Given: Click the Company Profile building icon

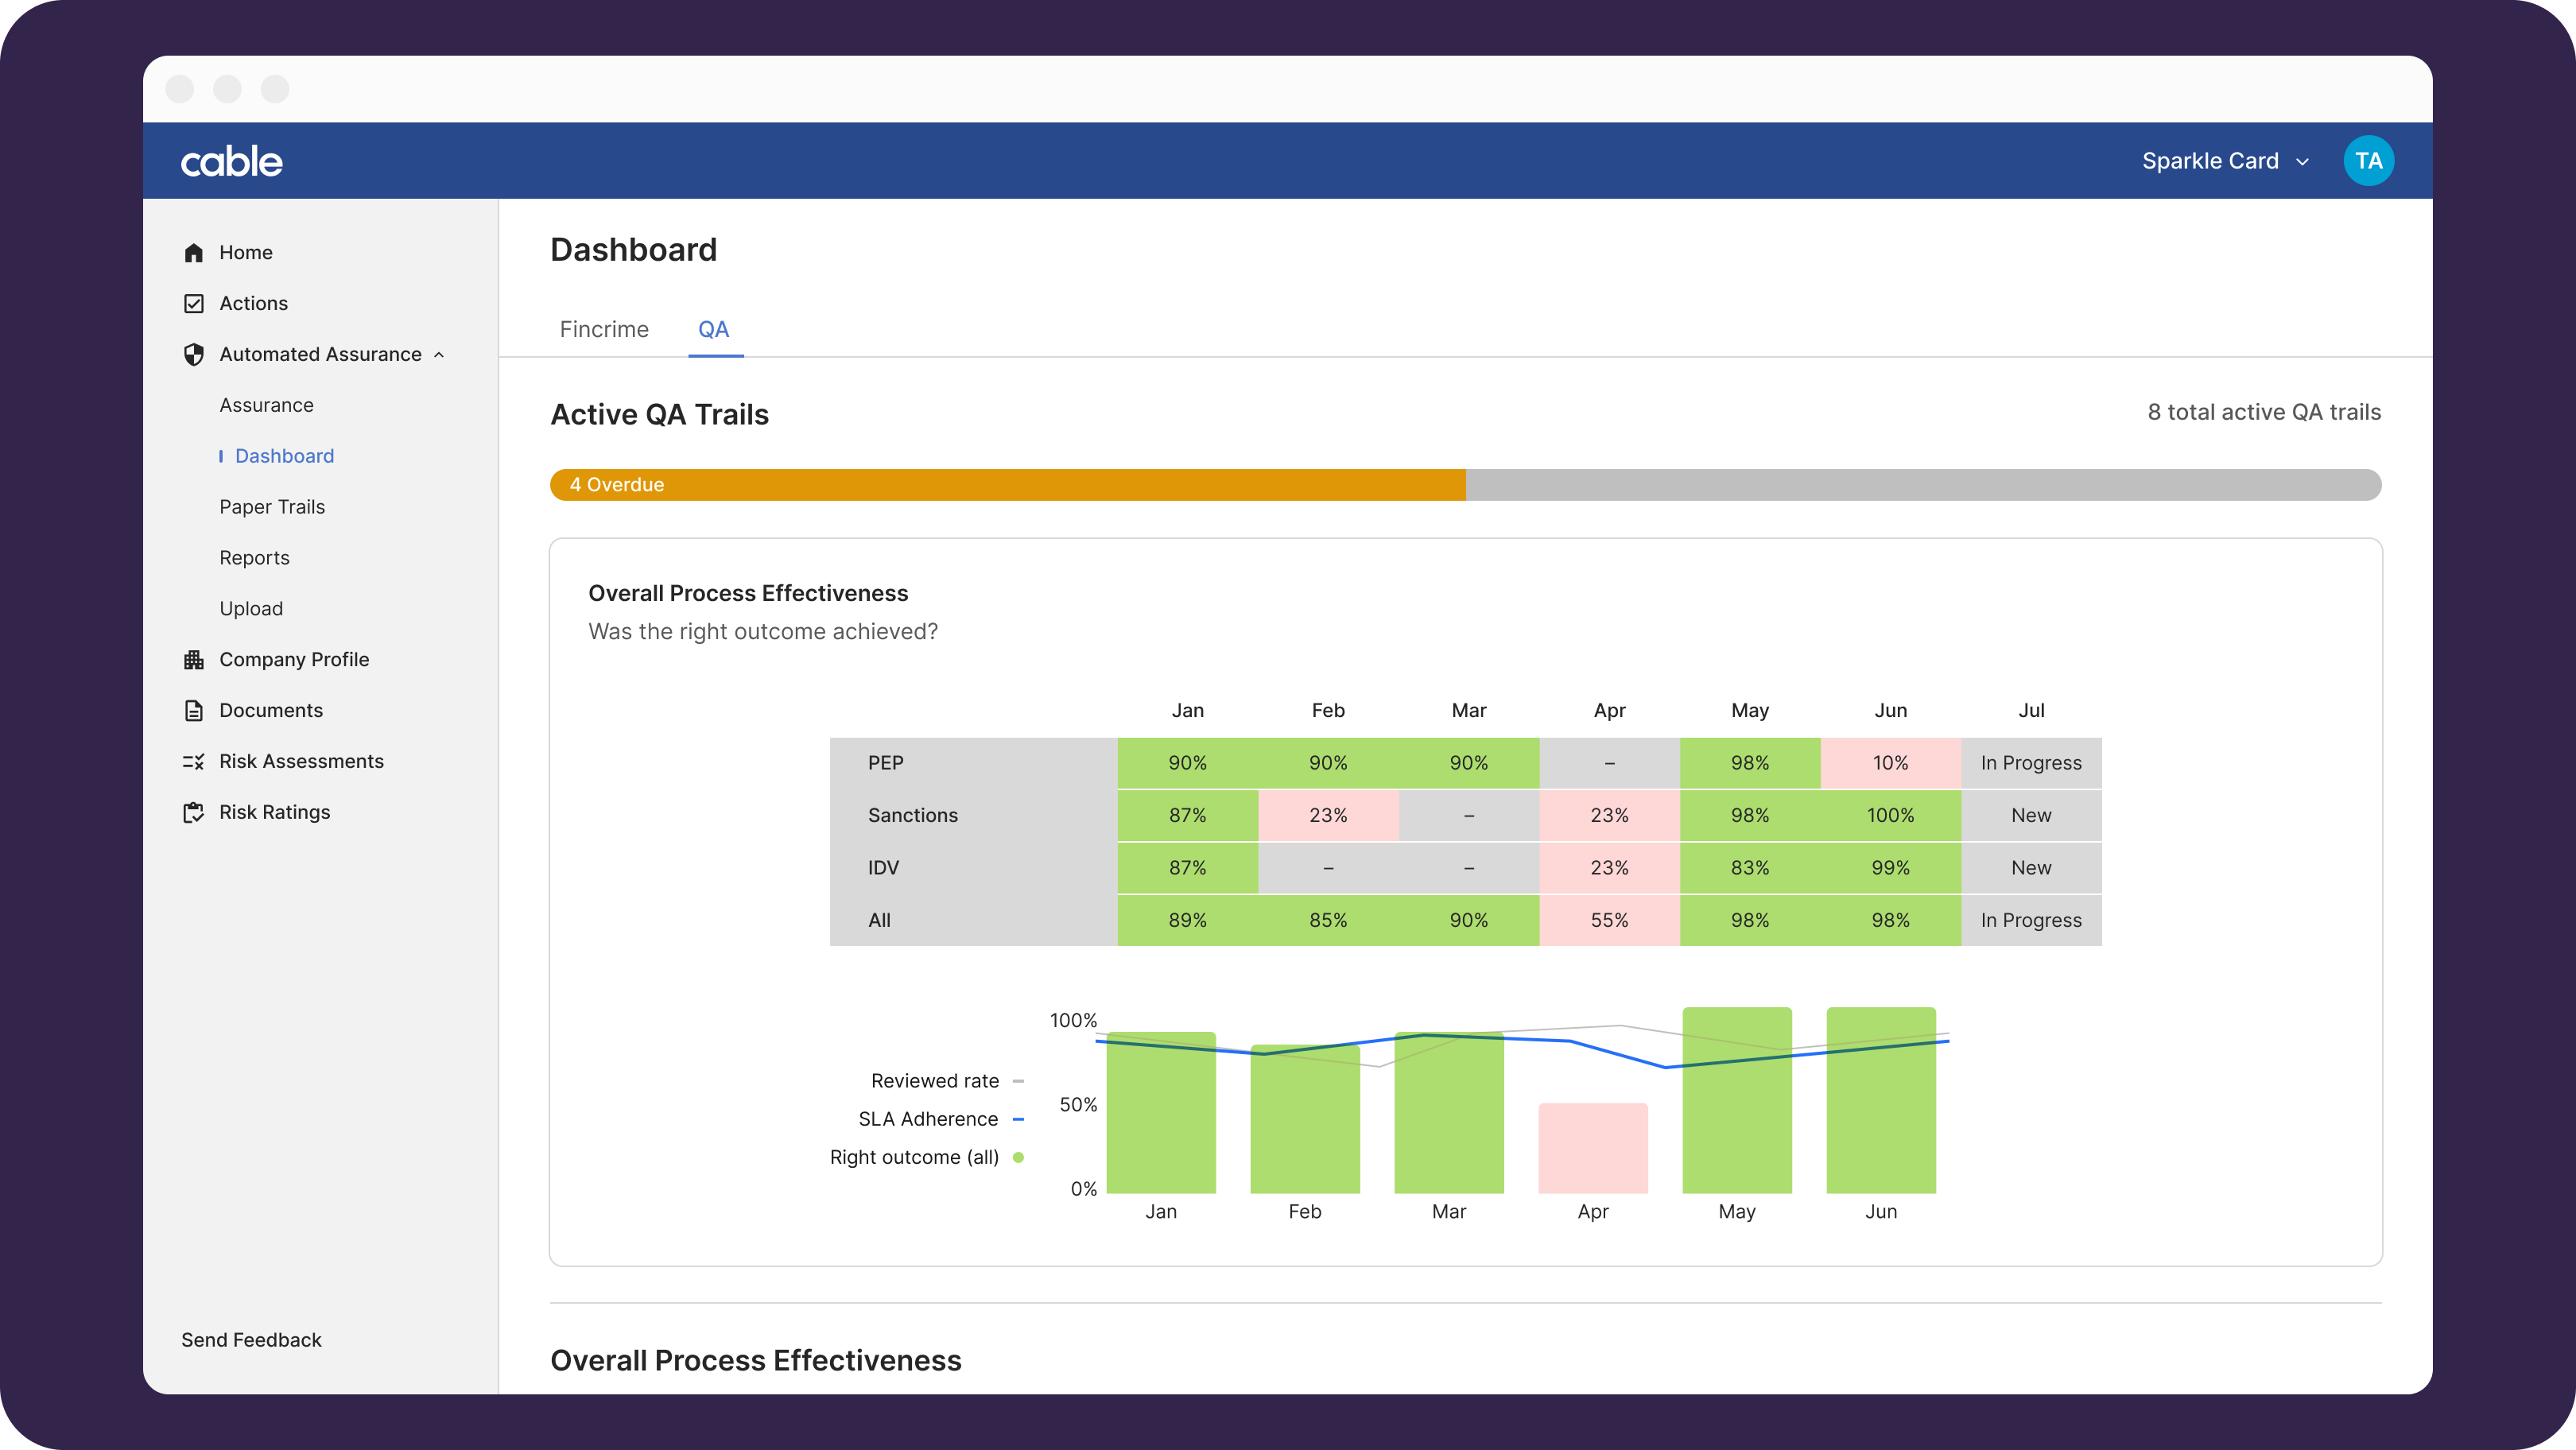Looking at the screenshot, I should tap(194, 659).
